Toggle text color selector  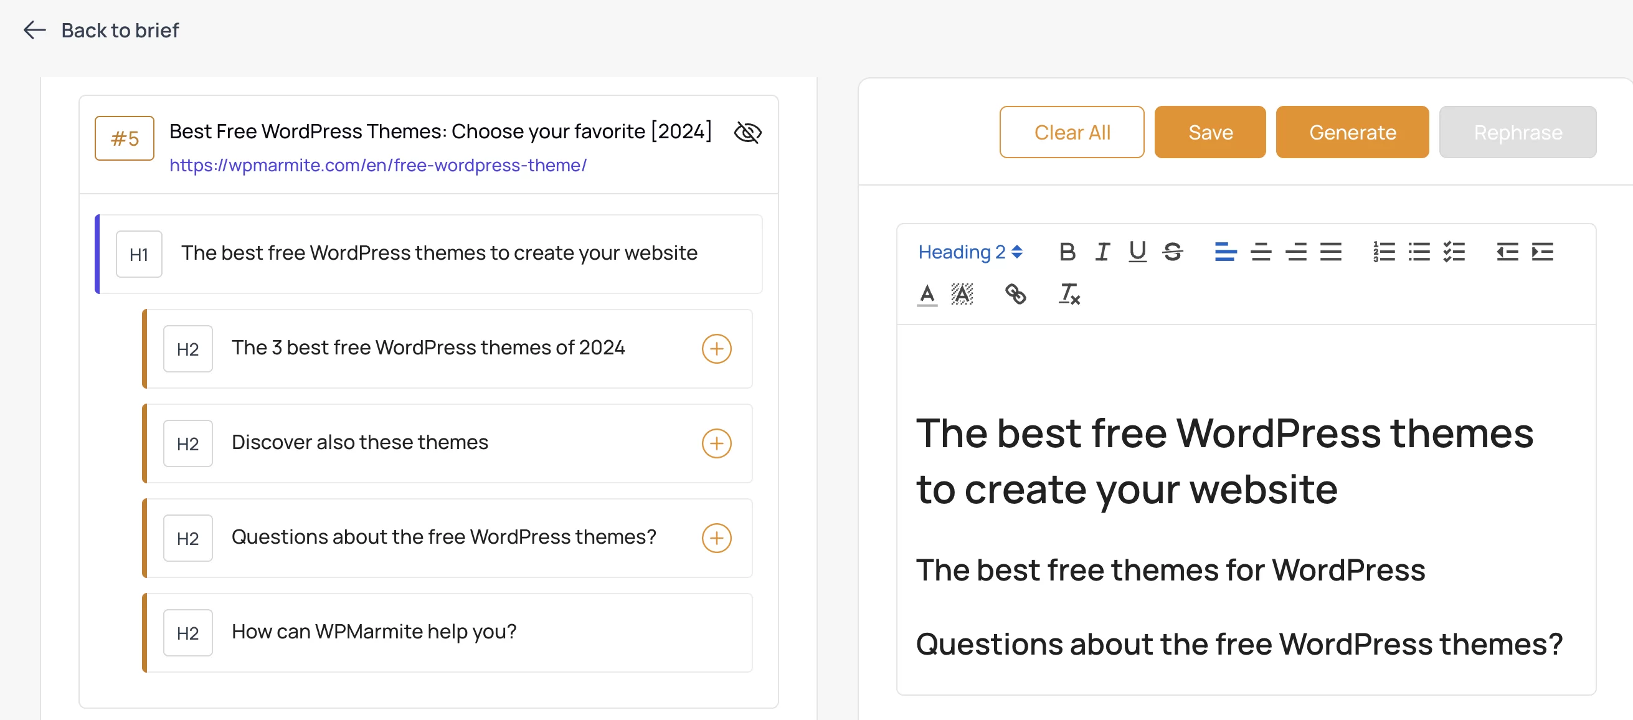[x=927, y=293]
